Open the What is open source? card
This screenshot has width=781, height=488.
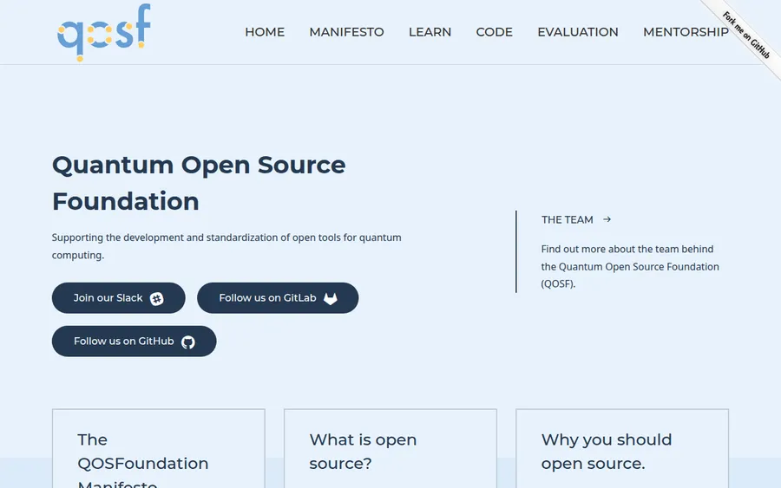pyautogui.click(x=390, y=449)
